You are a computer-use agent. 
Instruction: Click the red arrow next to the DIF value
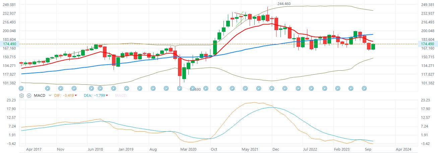click(x=76, y=96)
